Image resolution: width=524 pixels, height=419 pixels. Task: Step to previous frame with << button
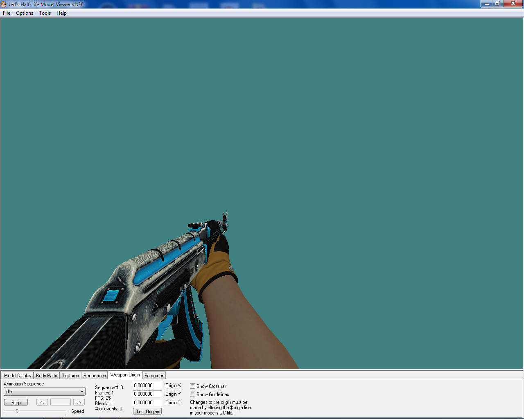(x=42, y=403)
